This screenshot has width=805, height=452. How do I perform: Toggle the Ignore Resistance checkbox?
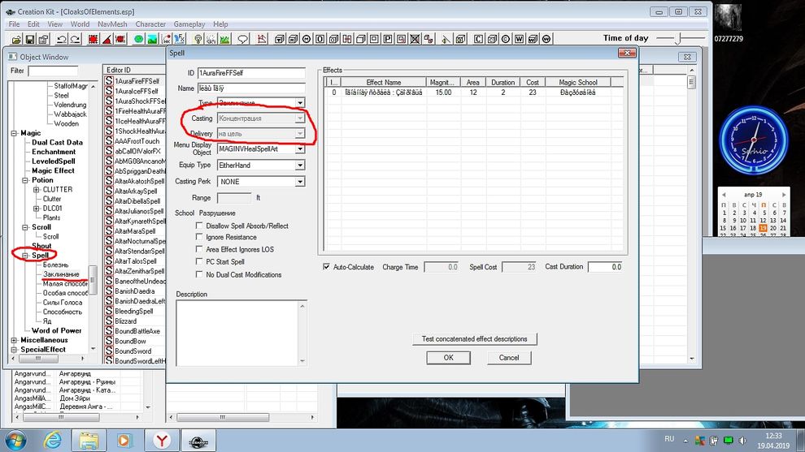click(x=200, y=238)
